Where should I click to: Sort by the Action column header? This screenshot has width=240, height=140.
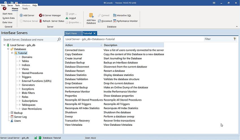[84, 45]
